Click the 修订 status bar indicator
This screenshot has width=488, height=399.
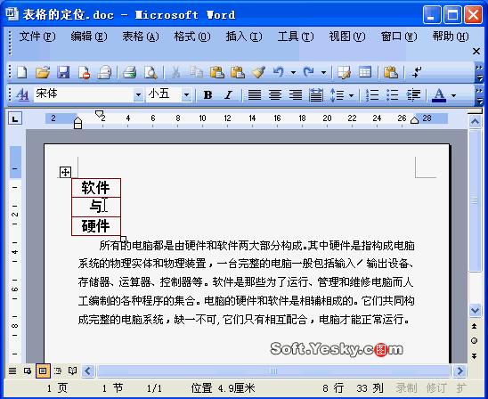pos(436,388)
